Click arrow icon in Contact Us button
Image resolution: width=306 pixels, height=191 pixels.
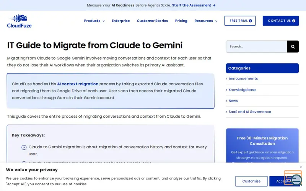point(294,21)
